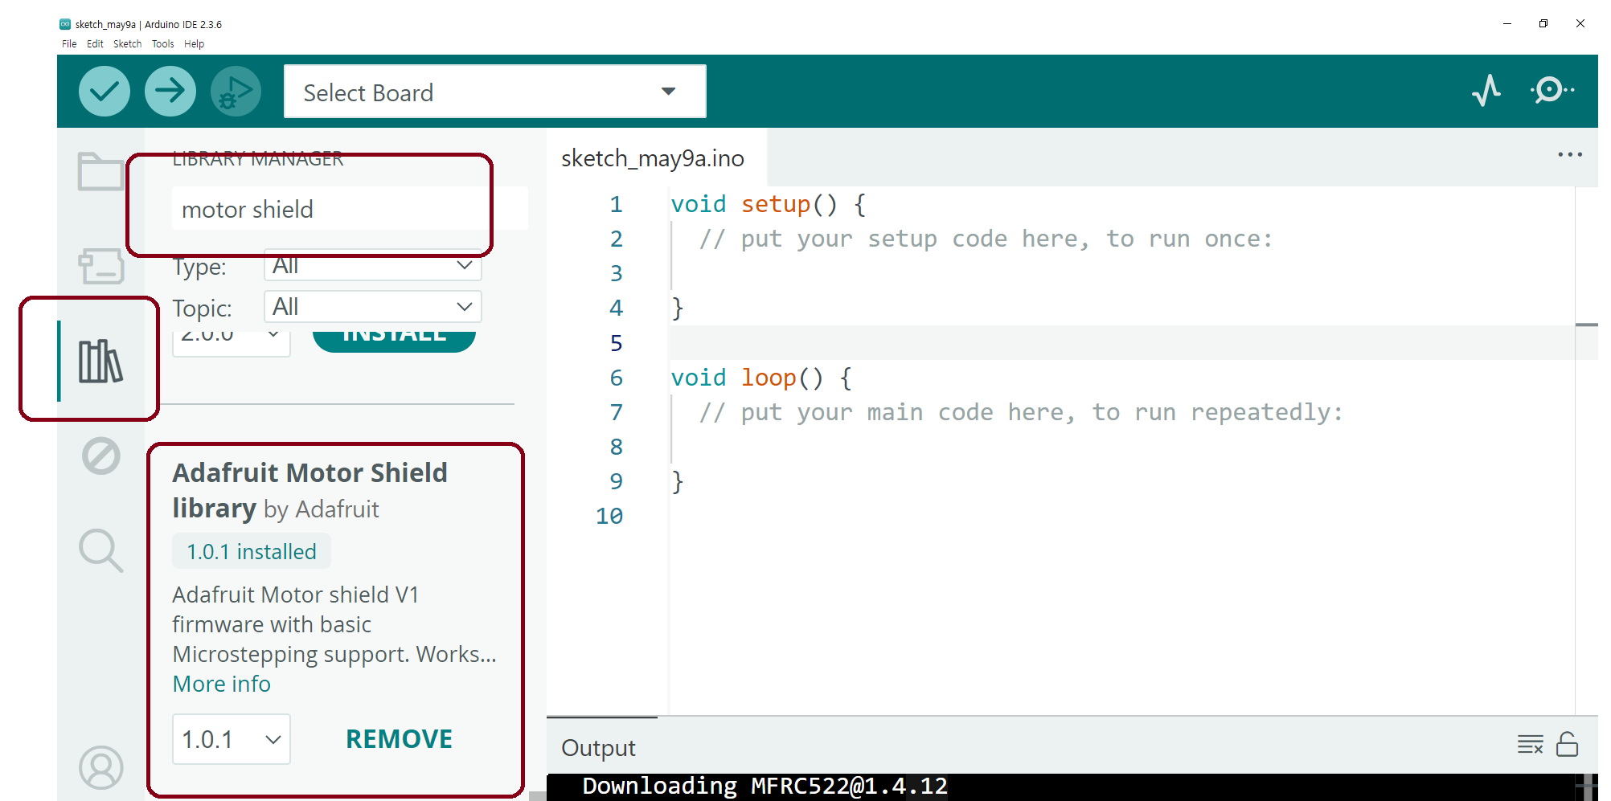
Task: Click the Downloading MFRC522@1.4.12 output text
Action: tap(765, 786)
